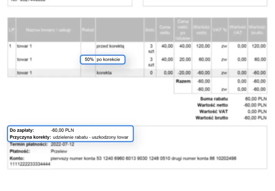Click the "Przyczyna korekty:" label
Viewport: 275px width, 191px height.
pos(30,137)
